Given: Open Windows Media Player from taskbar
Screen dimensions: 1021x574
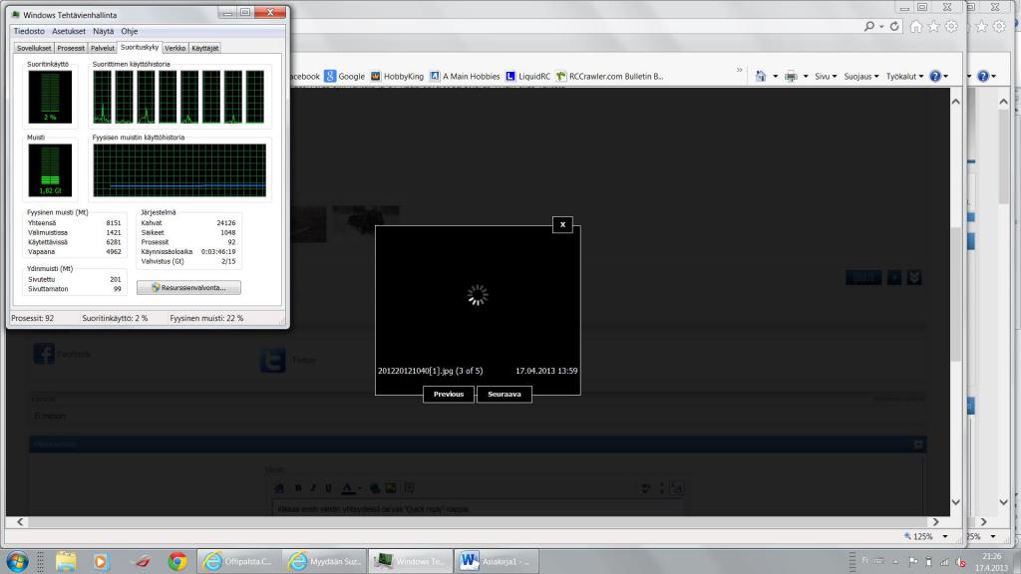Looking at the screenshot, I should pos(101,561).
